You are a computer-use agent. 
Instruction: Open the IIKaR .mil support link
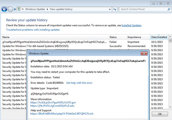(x=62, y=114)
